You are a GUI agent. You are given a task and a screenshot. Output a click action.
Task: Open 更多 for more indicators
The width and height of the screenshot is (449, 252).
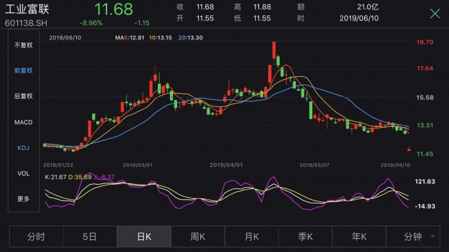tap(24, 199)
